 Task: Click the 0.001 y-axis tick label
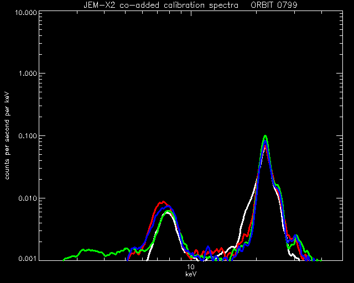click(x=28, y=259)
